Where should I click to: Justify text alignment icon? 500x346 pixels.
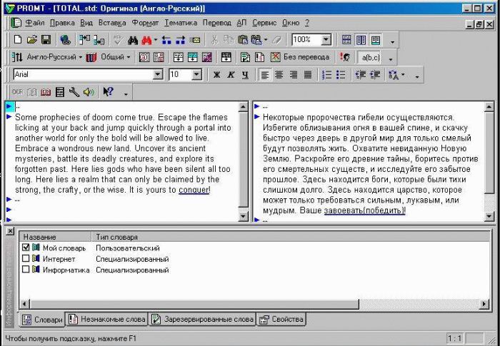pos(308,75)
